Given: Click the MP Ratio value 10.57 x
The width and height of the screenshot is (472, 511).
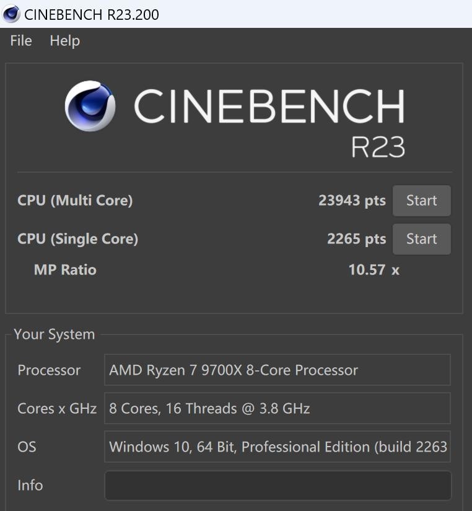Looking at the screenshot, I should [x=374, y=270].
